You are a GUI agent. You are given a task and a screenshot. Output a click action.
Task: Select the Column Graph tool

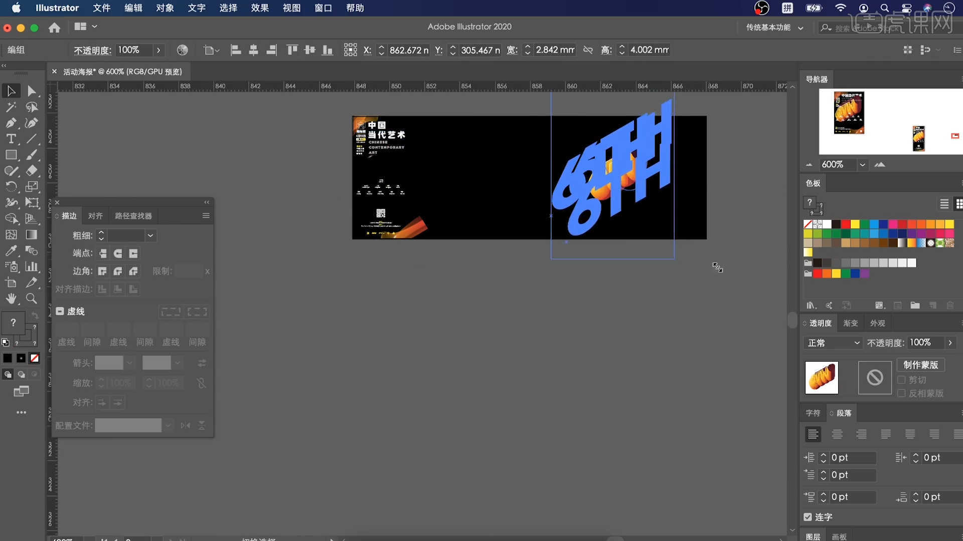click(32, 266)
